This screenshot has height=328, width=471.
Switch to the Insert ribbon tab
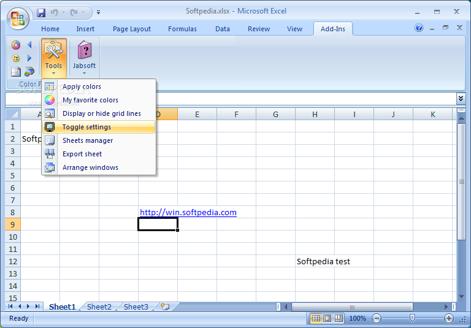(x=85, y=29)
